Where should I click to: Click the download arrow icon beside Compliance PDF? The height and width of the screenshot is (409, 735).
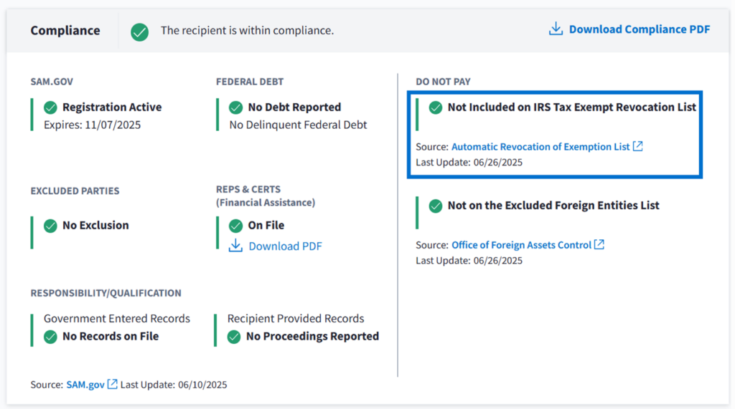click(556, 29)
